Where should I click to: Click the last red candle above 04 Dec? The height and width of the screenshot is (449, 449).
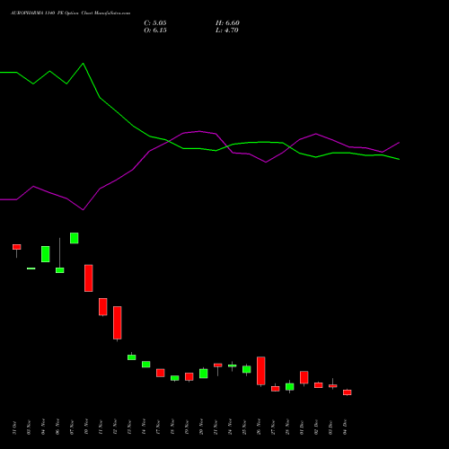(348, 392)
